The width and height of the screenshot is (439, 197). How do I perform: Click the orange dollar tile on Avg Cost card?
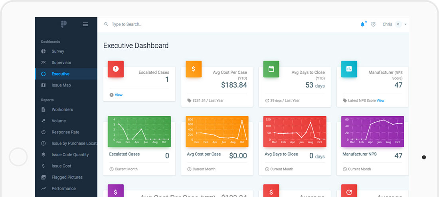tap(194, 69)
